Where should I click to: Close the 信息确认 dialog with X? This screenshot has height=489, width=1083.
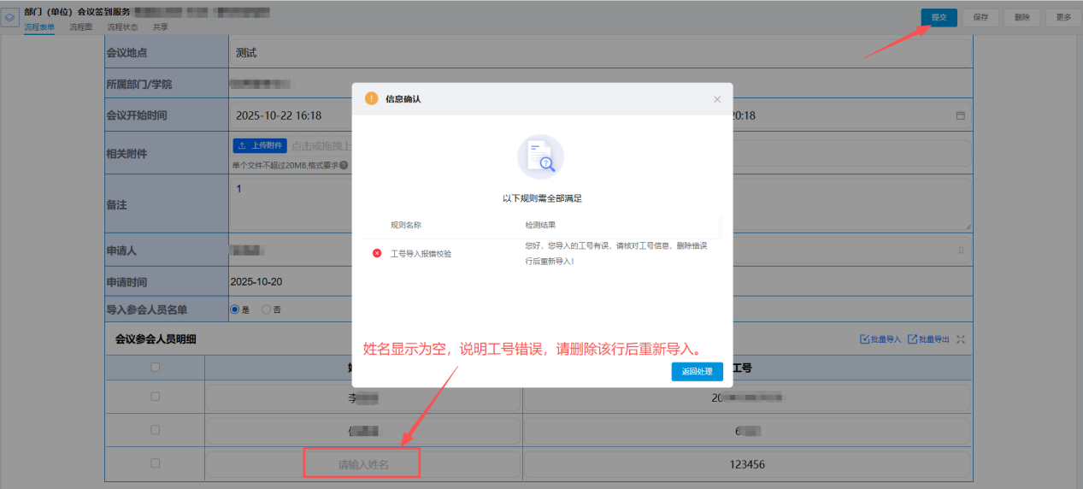[x=717, y=99]
